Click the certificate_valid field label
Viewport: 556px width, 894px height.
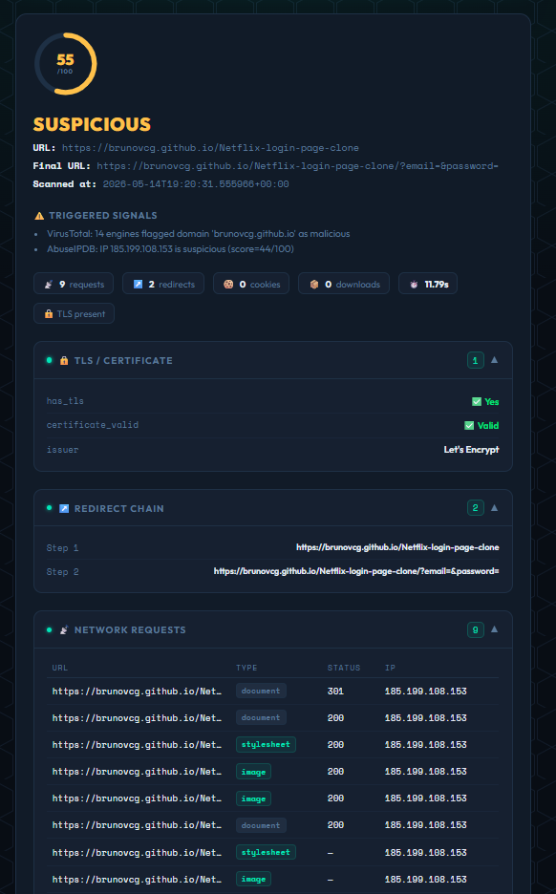point(93,425)
